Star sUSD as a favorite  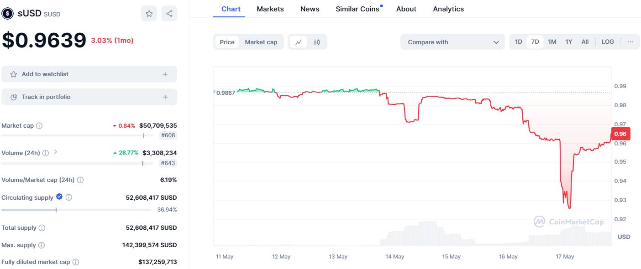pos(149,14)
